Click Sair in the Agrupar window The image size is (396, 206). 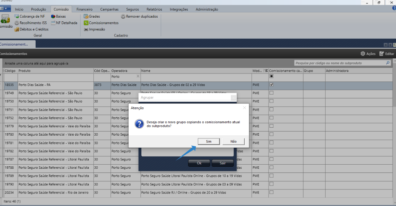[x=223, y=163]
